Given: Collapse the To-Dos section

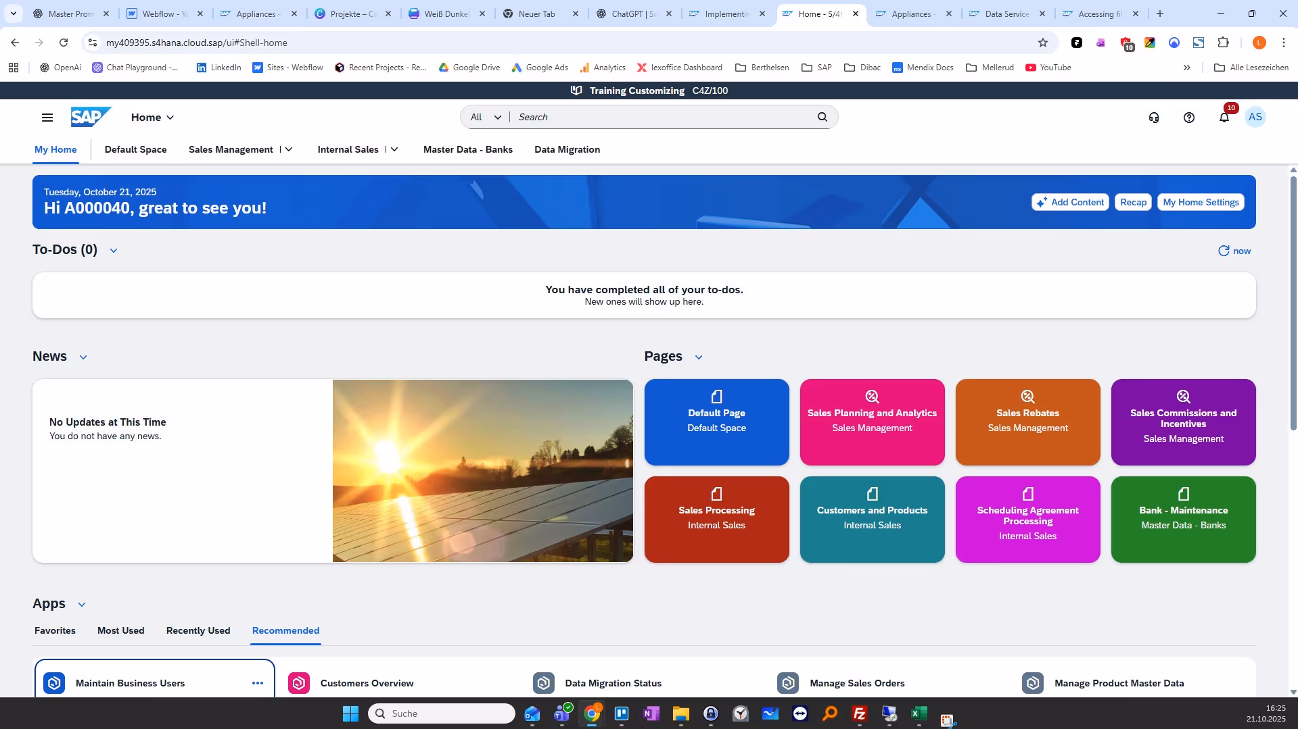Looking at the screenshot, I should [114, 251].
